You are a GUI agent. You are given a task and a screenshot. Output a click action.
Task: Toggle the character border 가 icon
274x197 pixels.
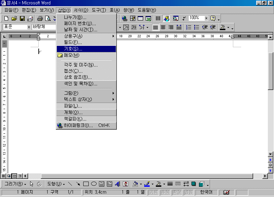(126, 27)
